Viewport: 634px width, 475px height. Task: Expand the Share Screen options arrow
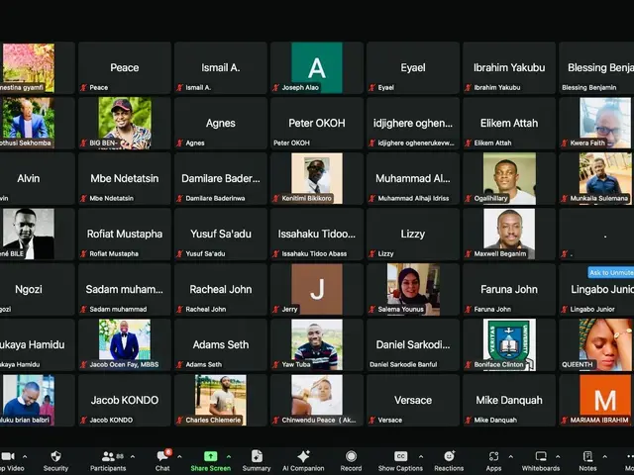pos(229,457)
